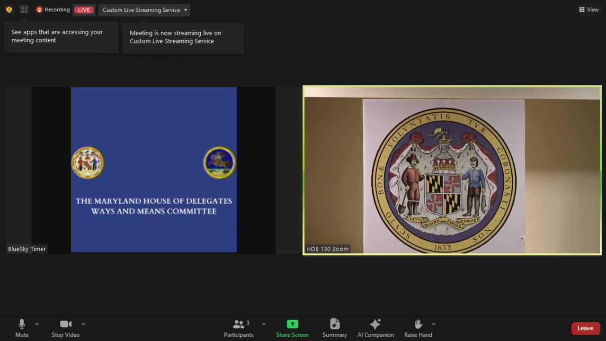
Task: Click the green Share Screen icon
Action: point(292,324)
